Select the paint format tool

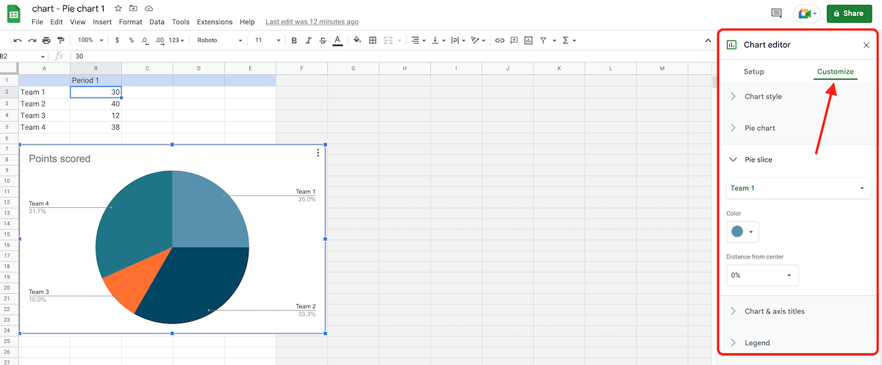(x=60, y=40)
